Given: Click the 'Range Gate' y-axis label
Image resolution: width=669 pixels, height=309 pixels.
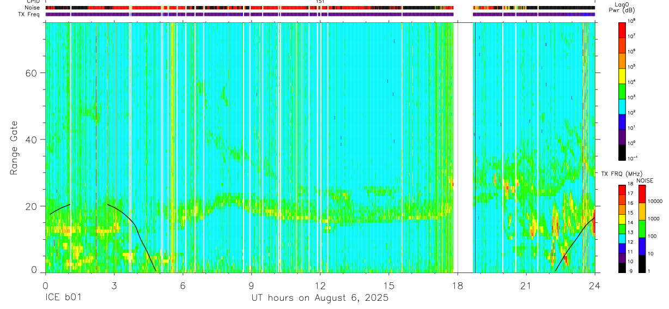Looking at the screenshot, I should pos(14,148).
